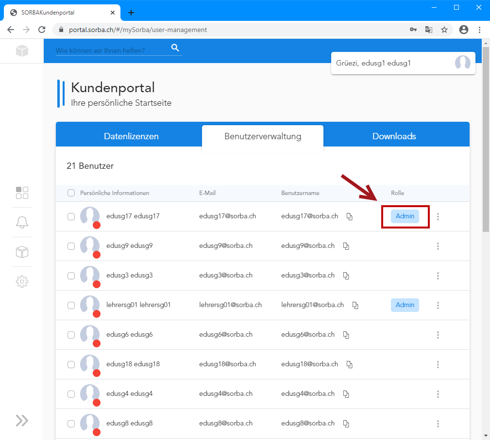Open the Grüezi edusg1 user profile card

(403, 63)
